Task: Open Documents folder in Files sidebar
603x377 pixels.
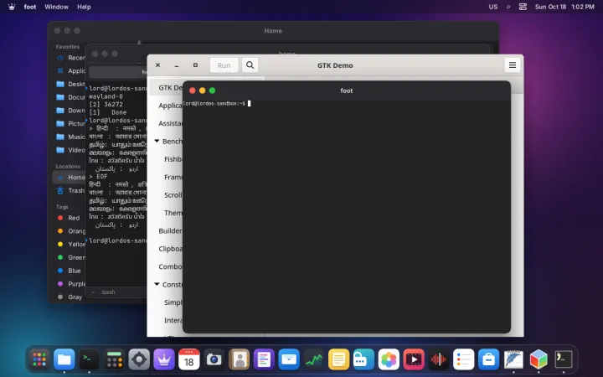Action: pos(70,97)
